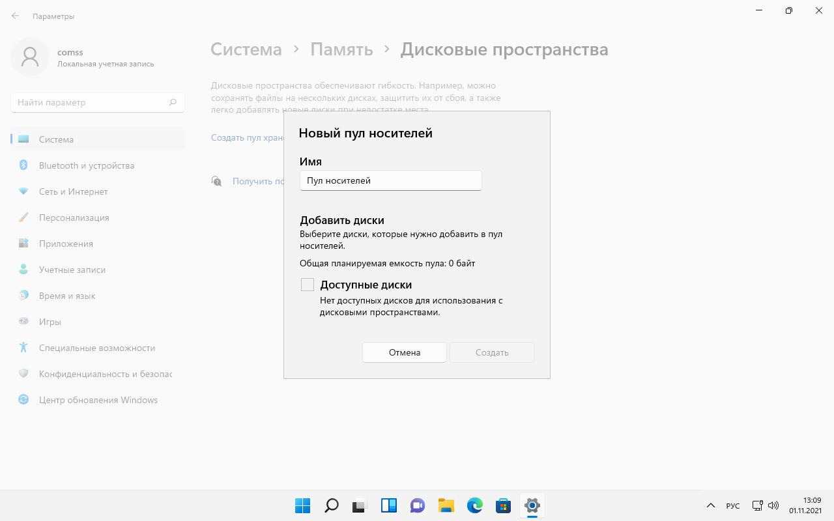Select the Игры controller icon
Viewport: 834px width, 521px height.
[x=23, y=322]
